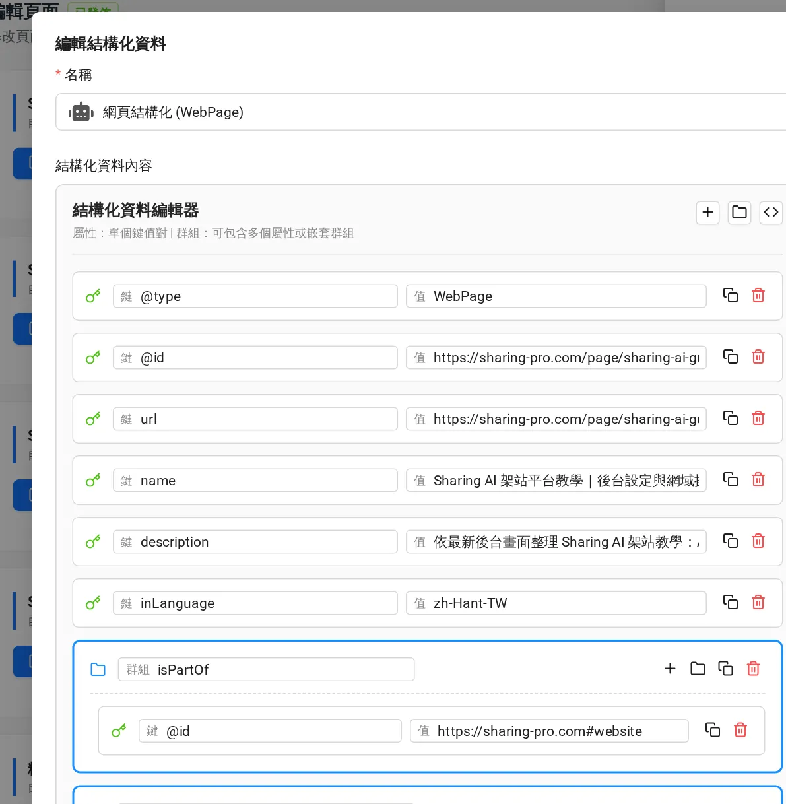
Task: Click the 結構化資料編輯器 heading
Action: (135, 210)
